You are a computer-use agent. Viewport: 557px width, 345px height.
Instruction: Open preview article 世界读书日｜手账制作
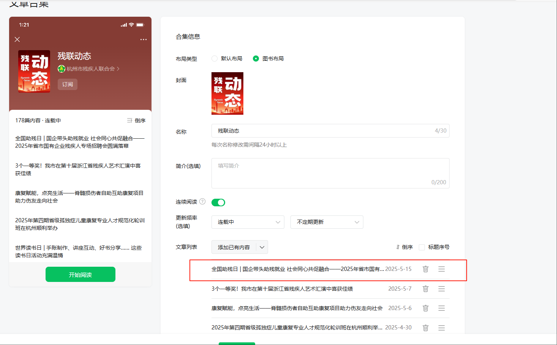click(x=79, y=252)
